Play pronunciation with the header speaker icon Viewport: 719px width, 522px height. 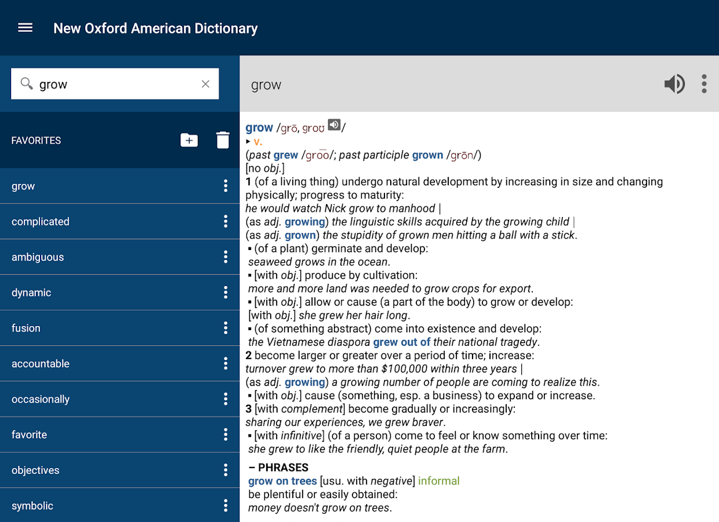coord(674,84)
